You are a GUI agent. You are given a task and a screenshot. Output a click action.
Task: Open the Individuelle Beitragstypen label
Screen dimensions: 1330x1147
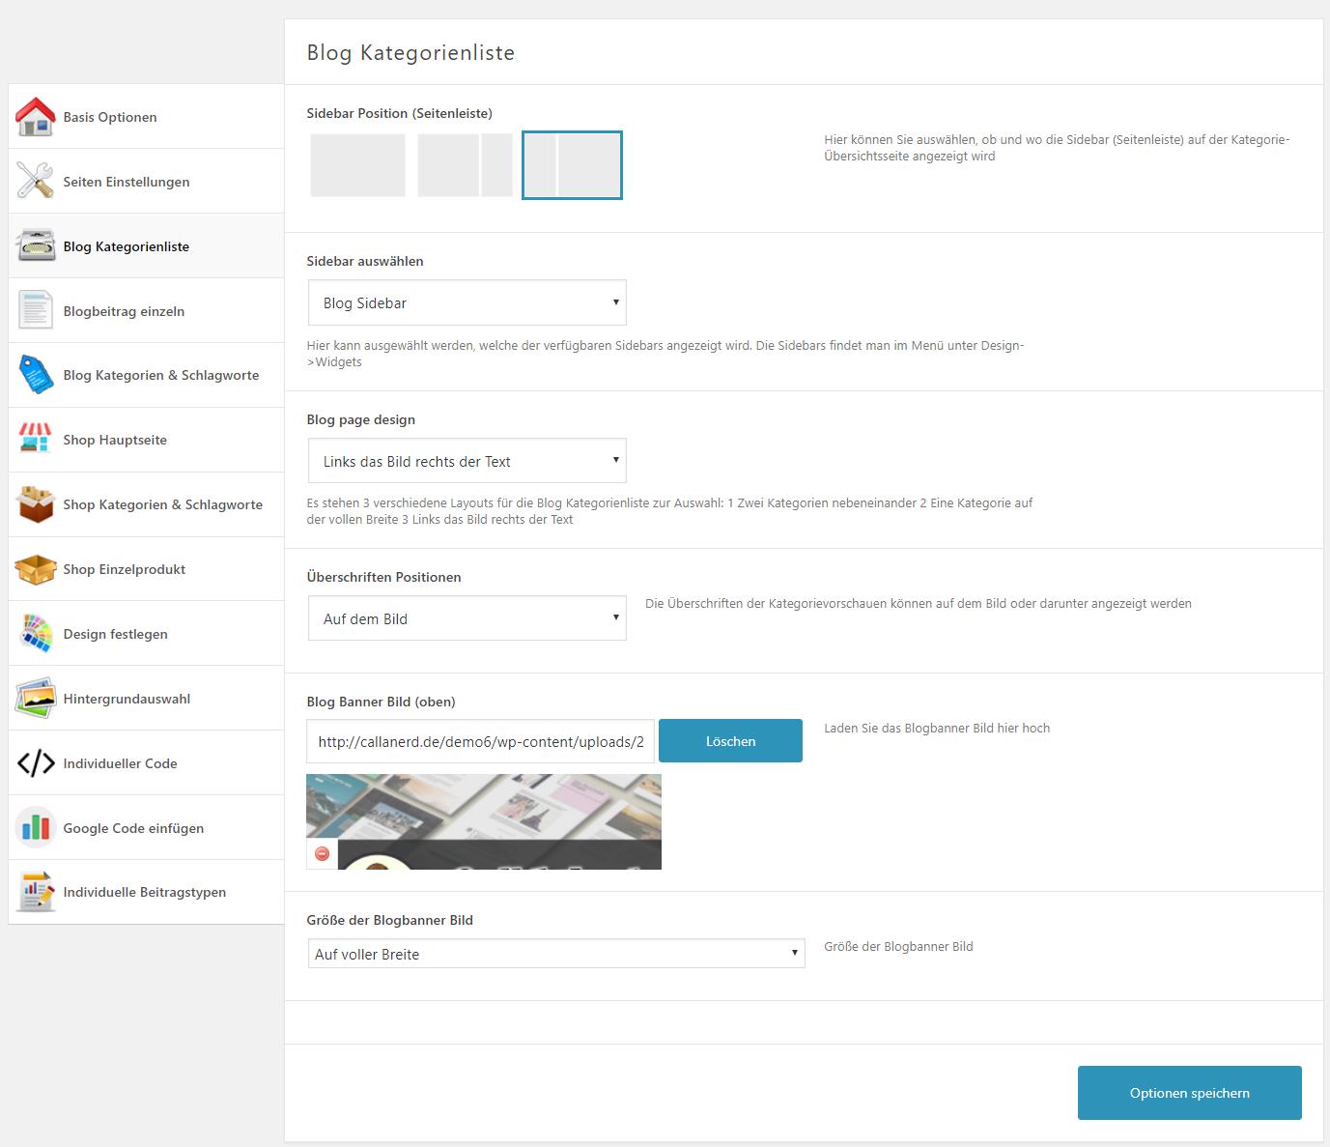click(x=144, y=892)
